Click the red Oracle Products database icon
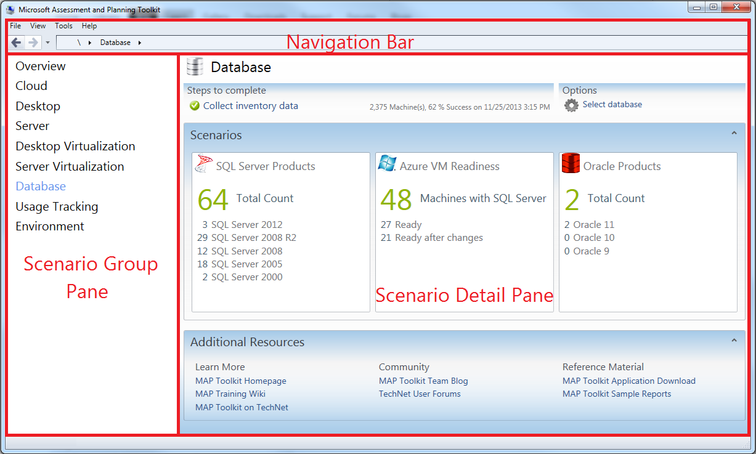This screenshot has width=756, height=454. pyautogui.click(x=571, y=163)
